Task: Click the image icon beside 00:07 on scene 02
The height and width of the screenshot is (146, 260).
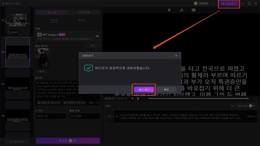Action: pyautogui.click(x=9, y=32)
